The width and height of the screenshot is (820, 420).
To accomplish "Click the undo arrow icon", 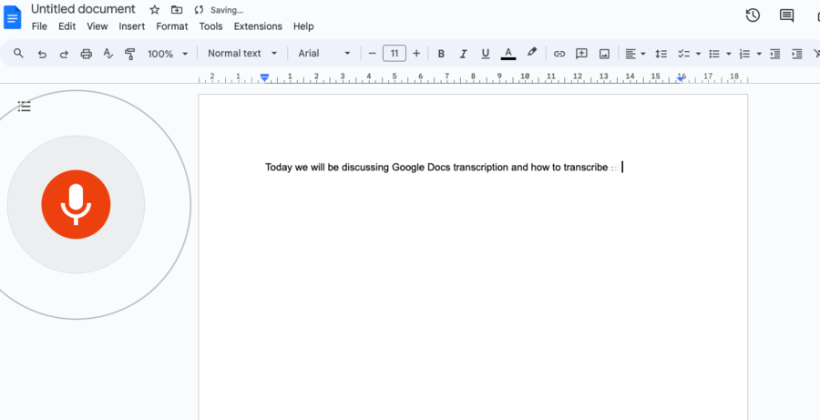I will (x=42, y=54).
